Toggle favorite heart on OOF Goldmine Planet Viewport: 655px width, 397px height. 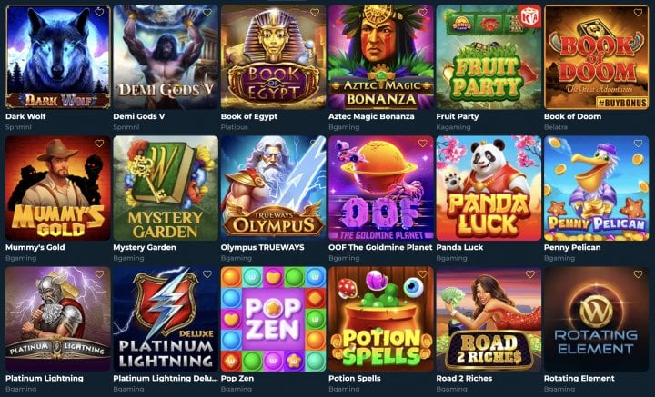[423, 144]
